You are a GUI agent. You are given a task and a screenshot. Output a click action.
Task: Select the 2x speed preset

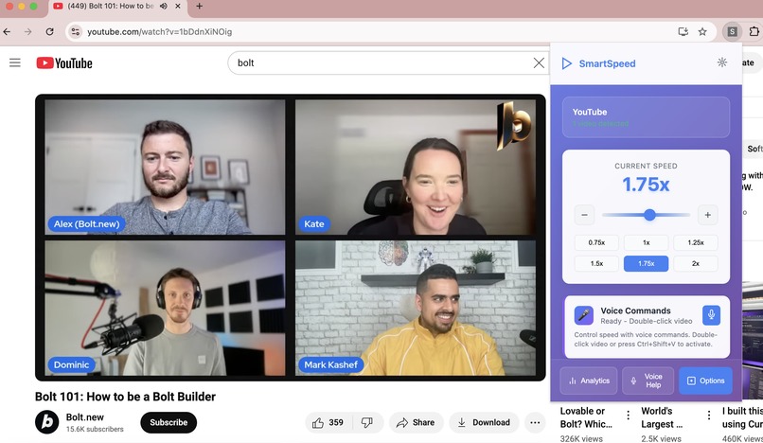(696, 263)
